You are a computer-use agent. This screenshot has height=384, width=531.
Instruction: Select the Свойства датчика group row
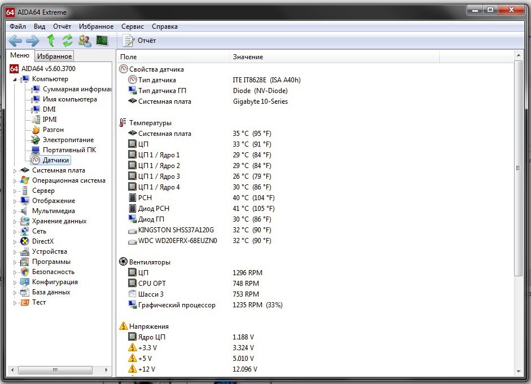(151, 69)
